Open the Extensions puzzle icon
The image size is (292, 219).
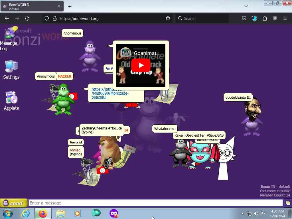pyautogui.click(x=265, y=18)
